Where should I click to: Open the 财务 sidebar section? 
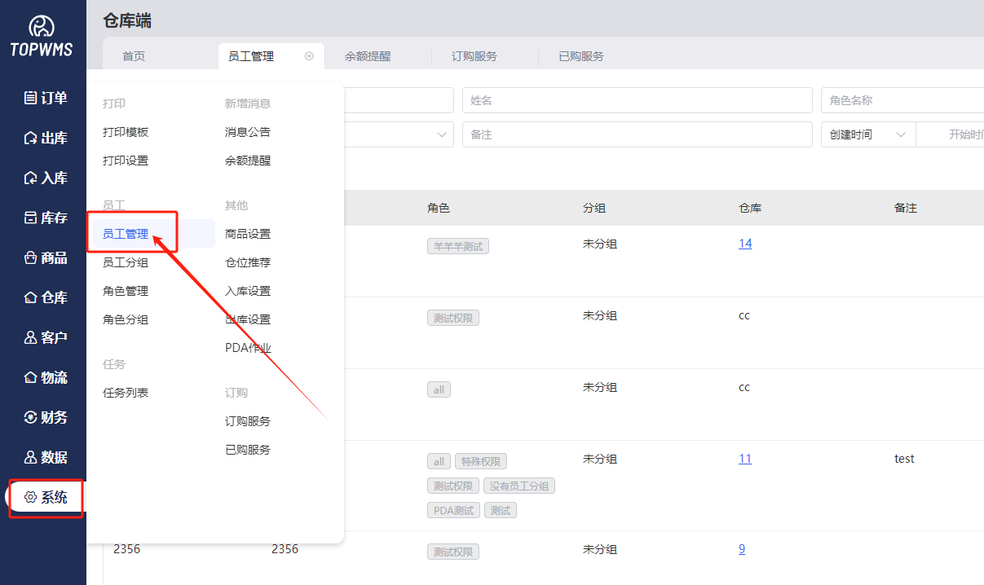(x=45, y=417)
